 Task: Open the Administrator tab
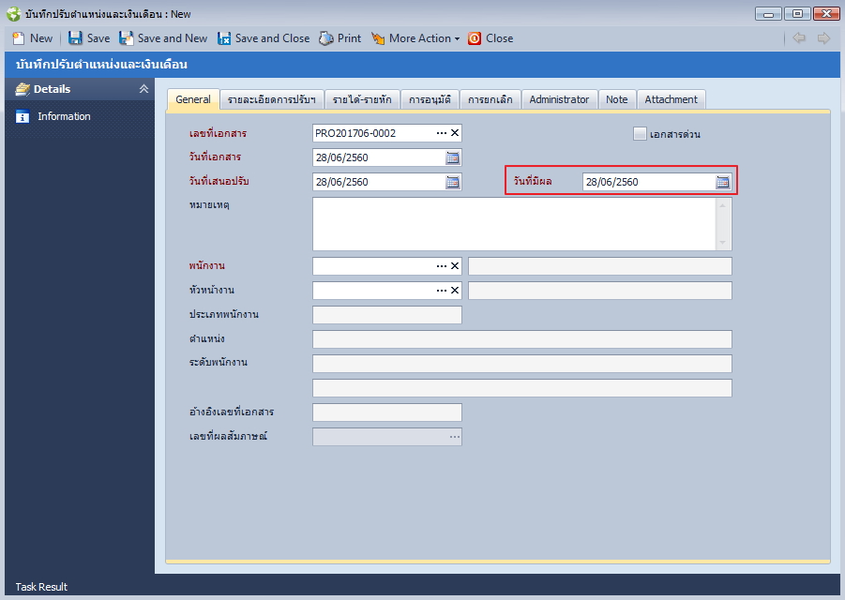pyautogui.click(x=559, y=99)
